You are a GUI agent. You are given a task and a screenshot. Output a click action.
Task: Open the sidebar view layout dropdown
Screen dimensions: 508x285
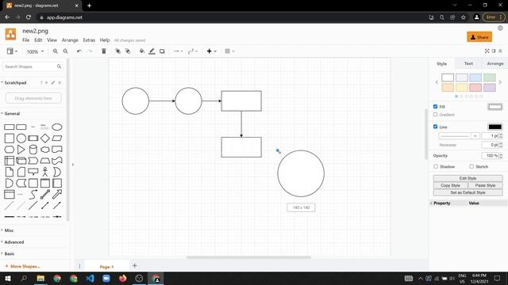point(12,51)
